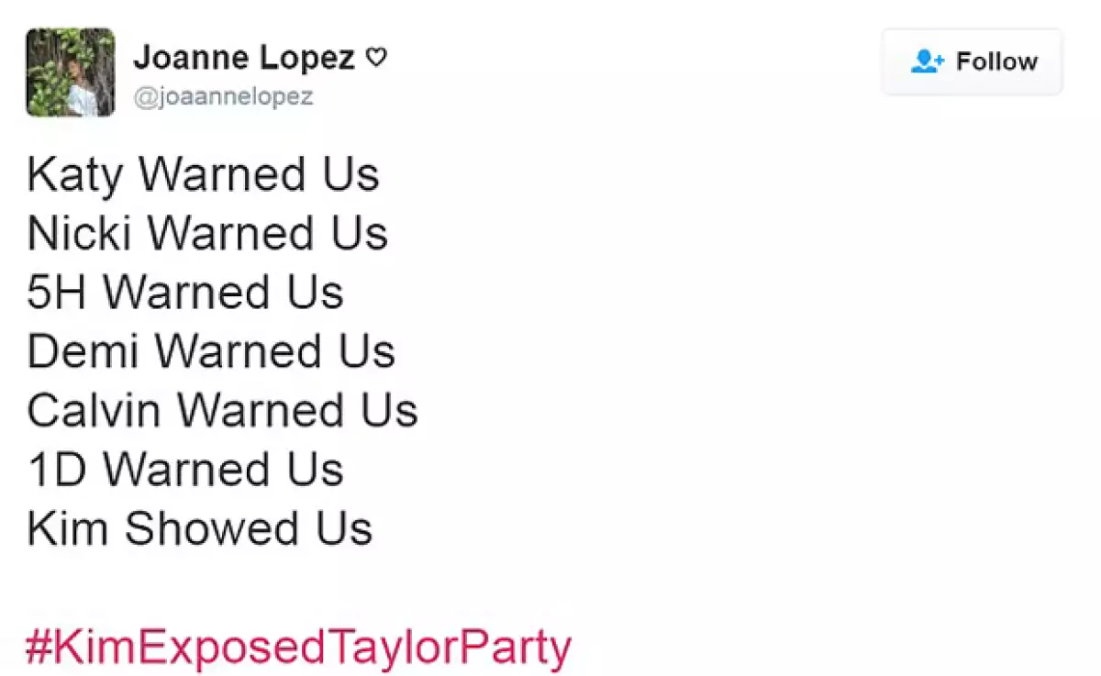Open Joanne Lopez's profile avatar picture
Viewport: 1101px width, 676px height.
click(71, 72)
